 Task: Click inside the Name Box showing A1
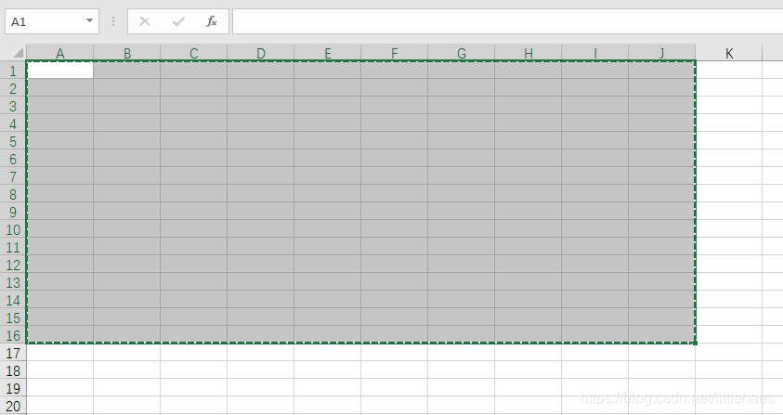[x=45, y=22]
